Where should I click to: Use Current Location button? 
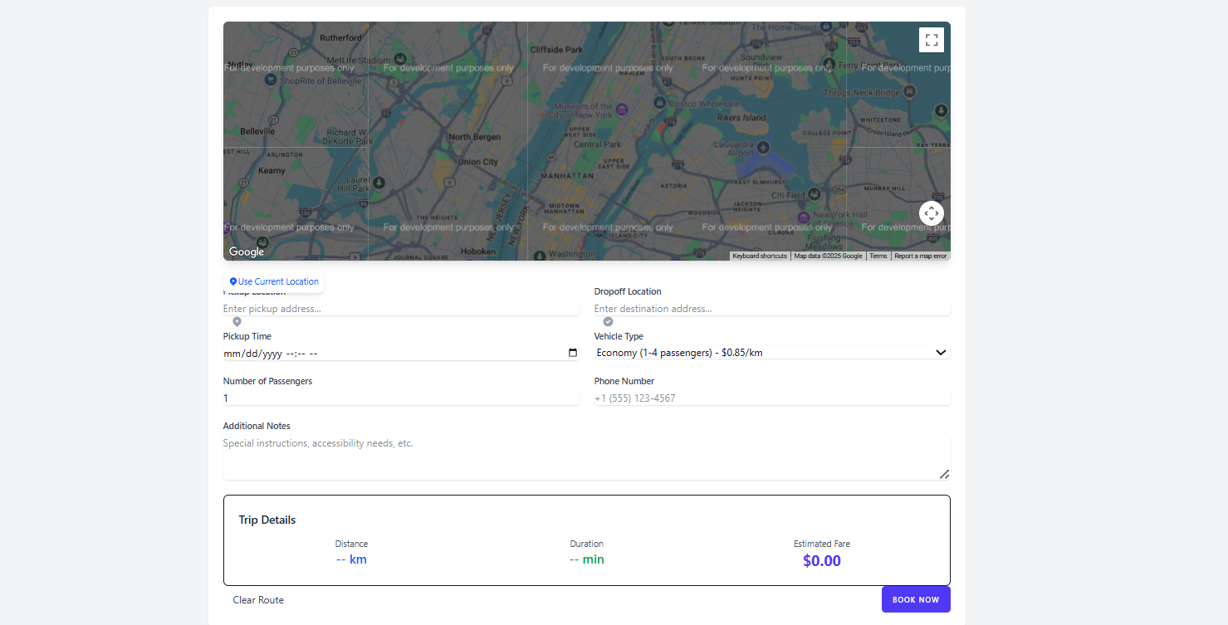click(x=274, y=281)
